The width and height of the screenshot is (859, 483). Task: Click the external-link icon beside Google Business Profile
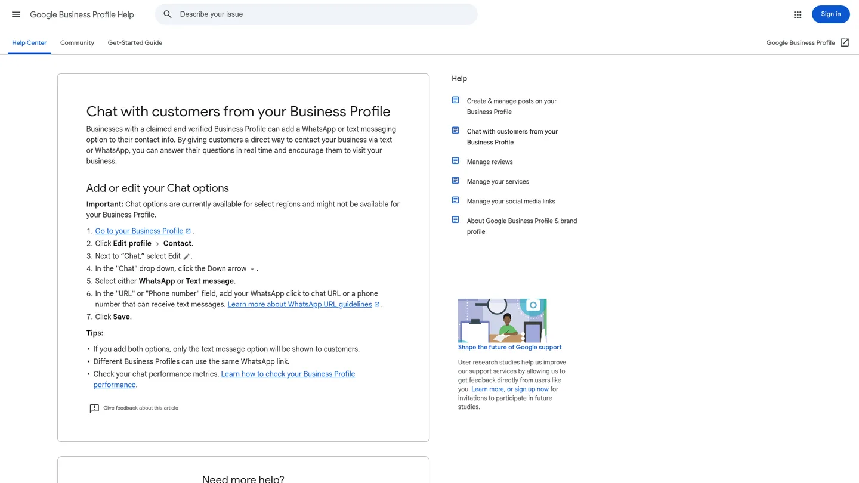click(x=845, y=42)
